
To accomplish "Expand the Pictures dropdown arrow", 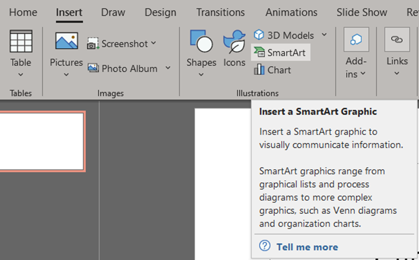I will coord(66,75).
